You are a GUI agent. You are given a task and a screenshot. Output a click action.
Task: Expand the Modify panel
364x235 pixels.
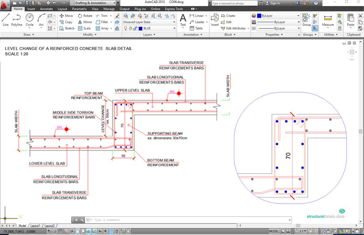(x=90, y=35)
